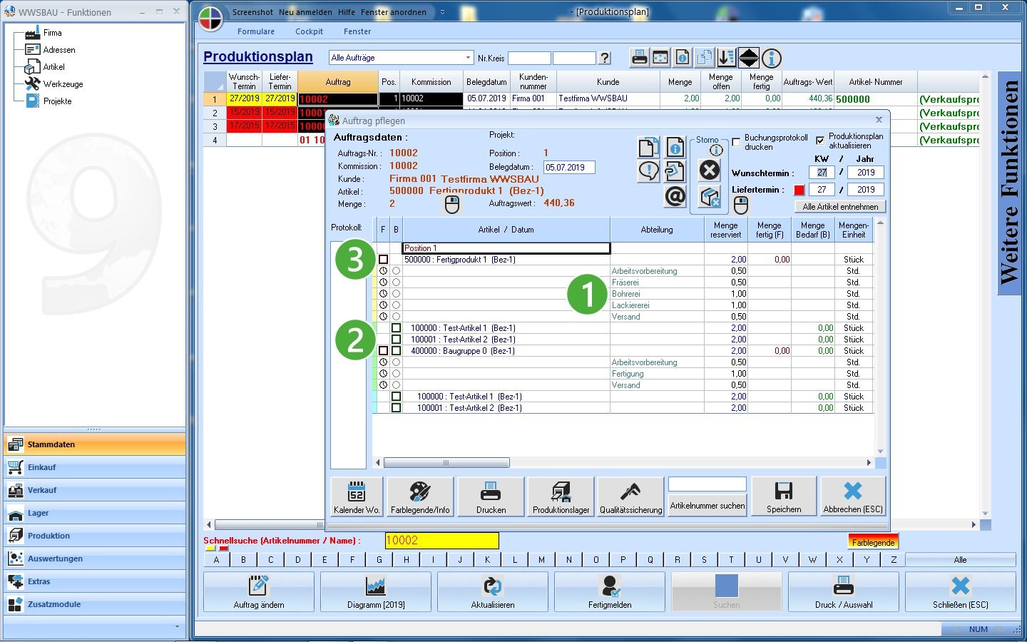The height and width of the screenshot is (642, 1027).
Task: Click the mouse icon below Liefertermin
Action: (x=741, y=205)
